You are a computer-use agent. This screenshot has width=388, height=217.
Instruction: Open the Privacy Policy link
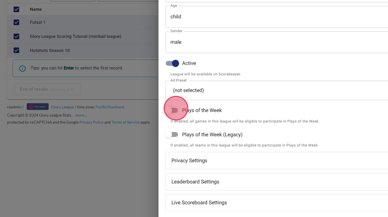pos(91,122)
